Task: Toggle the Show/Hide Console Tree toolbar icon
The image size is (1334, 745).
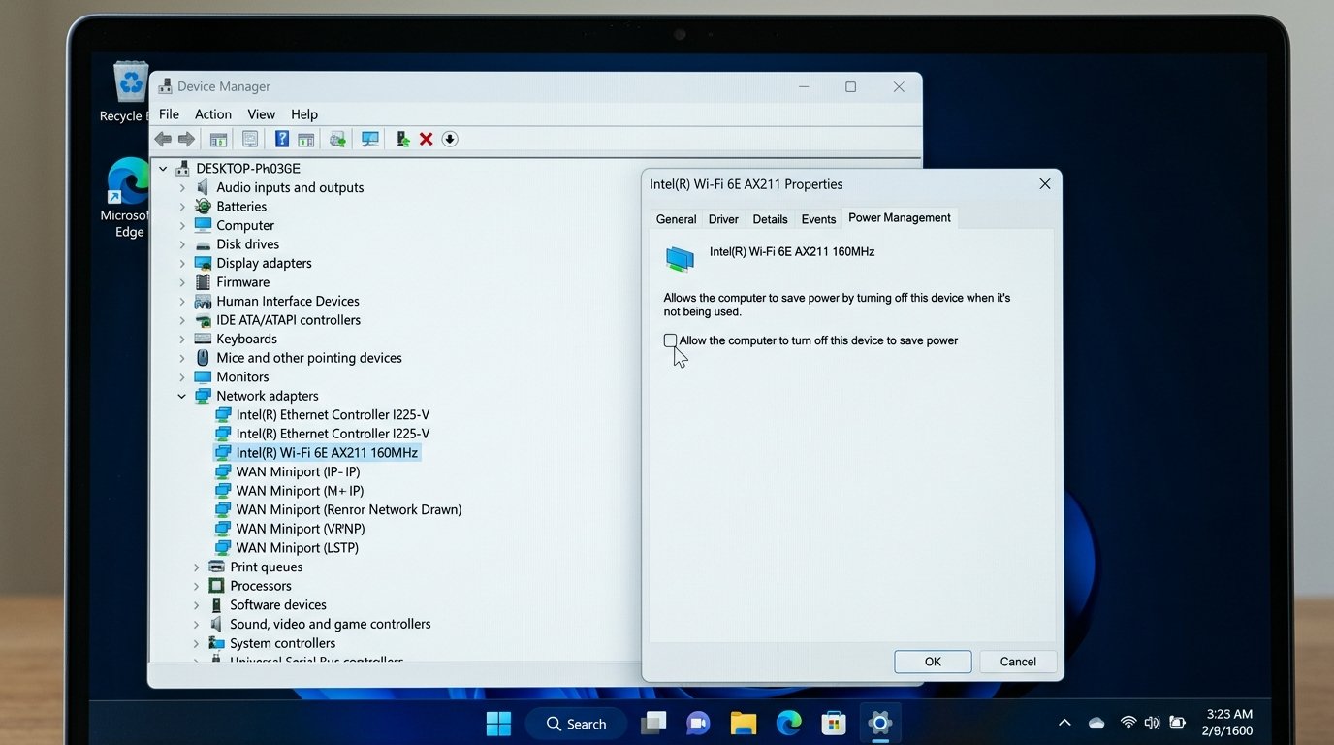Action: [x=219, y=140]
